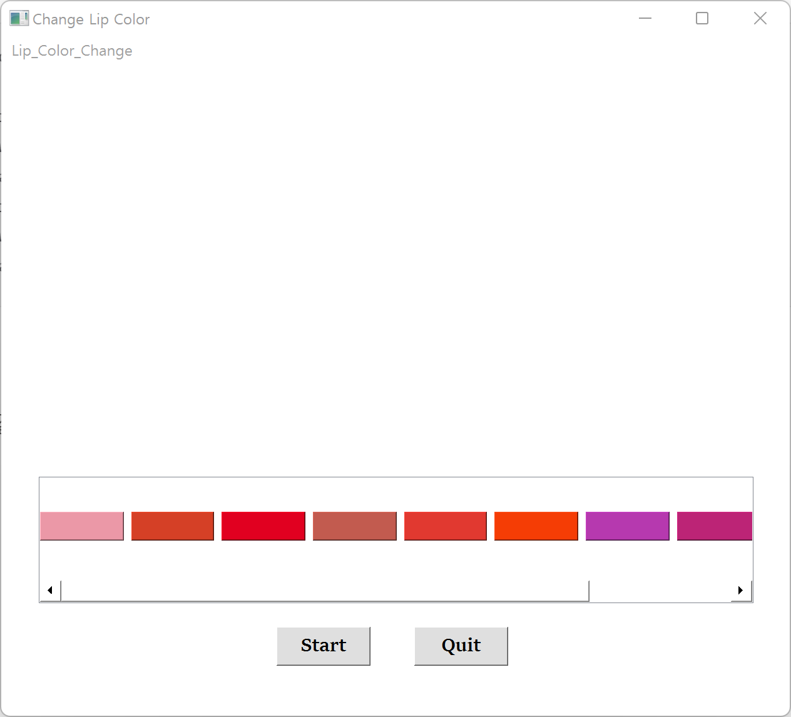Select the purple magenta lipstick color
Viewport: 791px width, 717px height.
(x=627, y=526)
